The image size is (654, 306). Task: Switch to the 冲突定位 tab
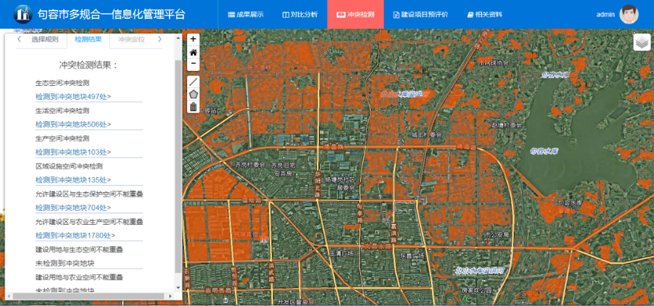131,40
